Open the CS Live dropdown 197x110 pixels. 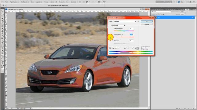click(x=182, y=2)
